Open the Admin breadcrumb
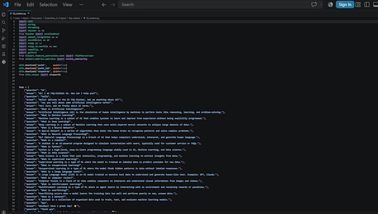Viewport: 378px width, 214px height. point(26,18)
